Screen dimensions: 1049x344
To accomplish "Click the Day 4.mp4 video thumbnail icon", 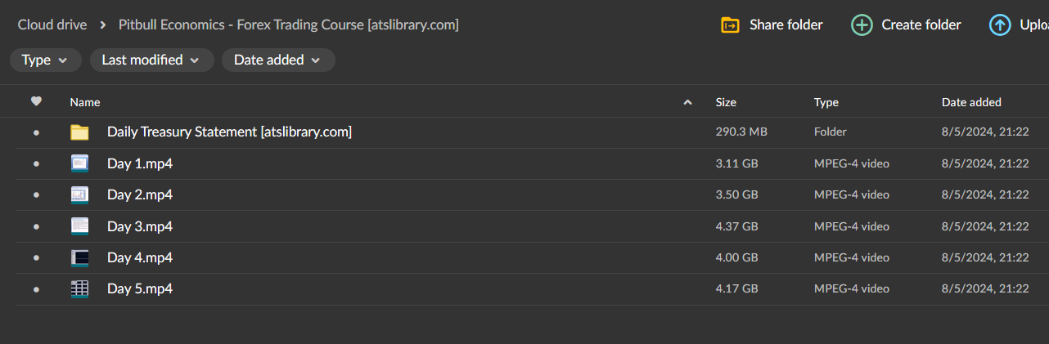I will tap(79, 258).
